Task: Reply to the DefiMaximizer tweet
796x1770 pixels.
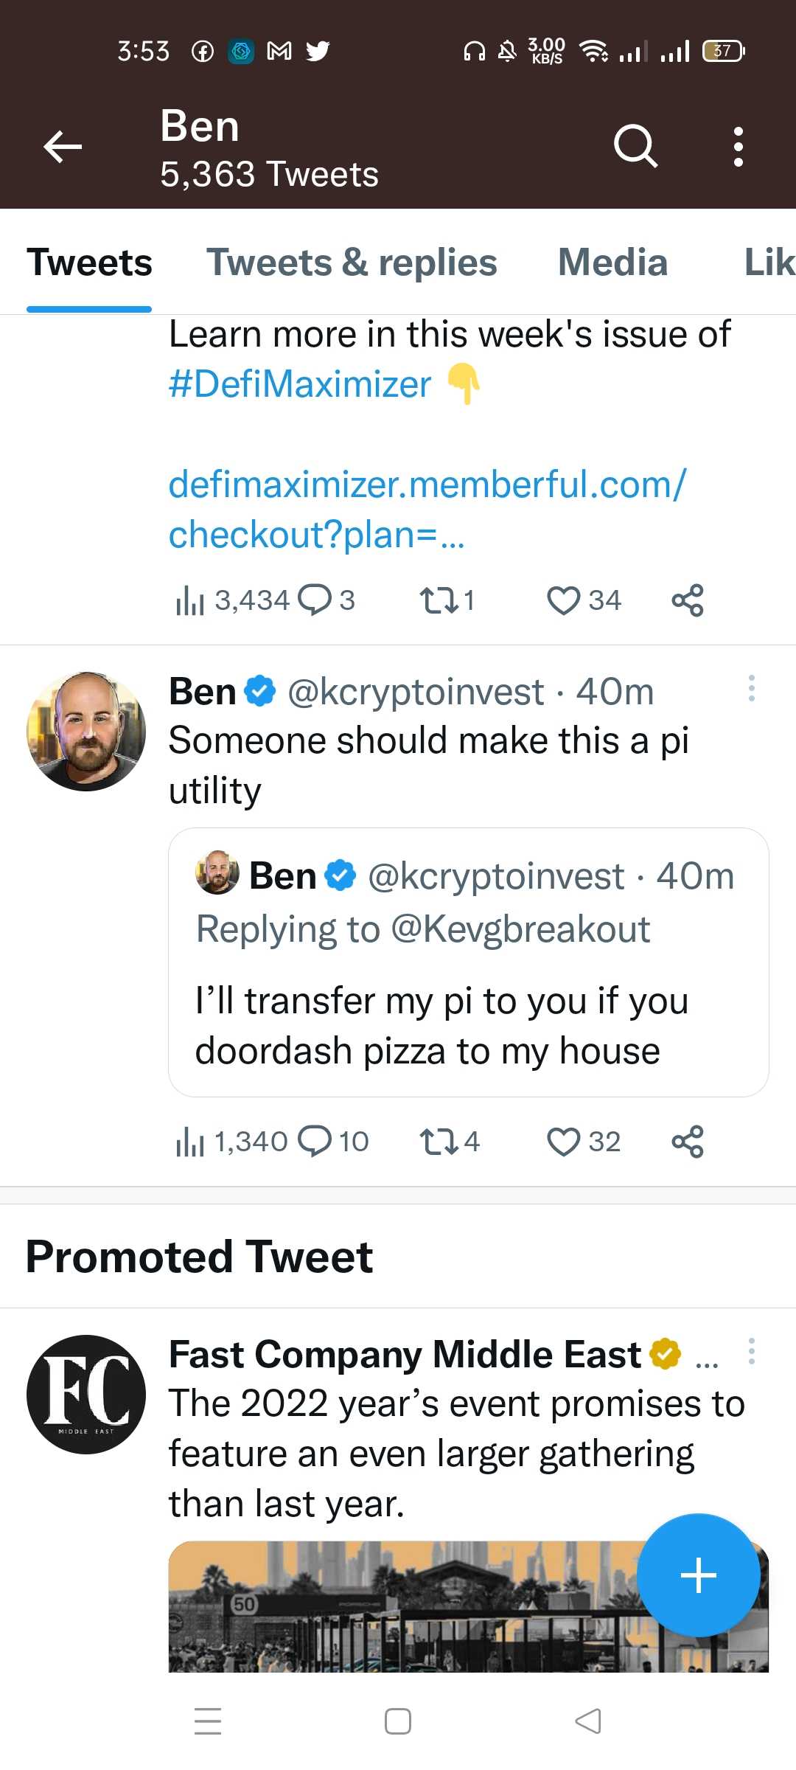Action: [315, 600]
